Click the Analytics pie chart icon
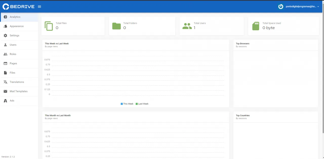Viewport: 324px width, 159px height. (5, 17)
